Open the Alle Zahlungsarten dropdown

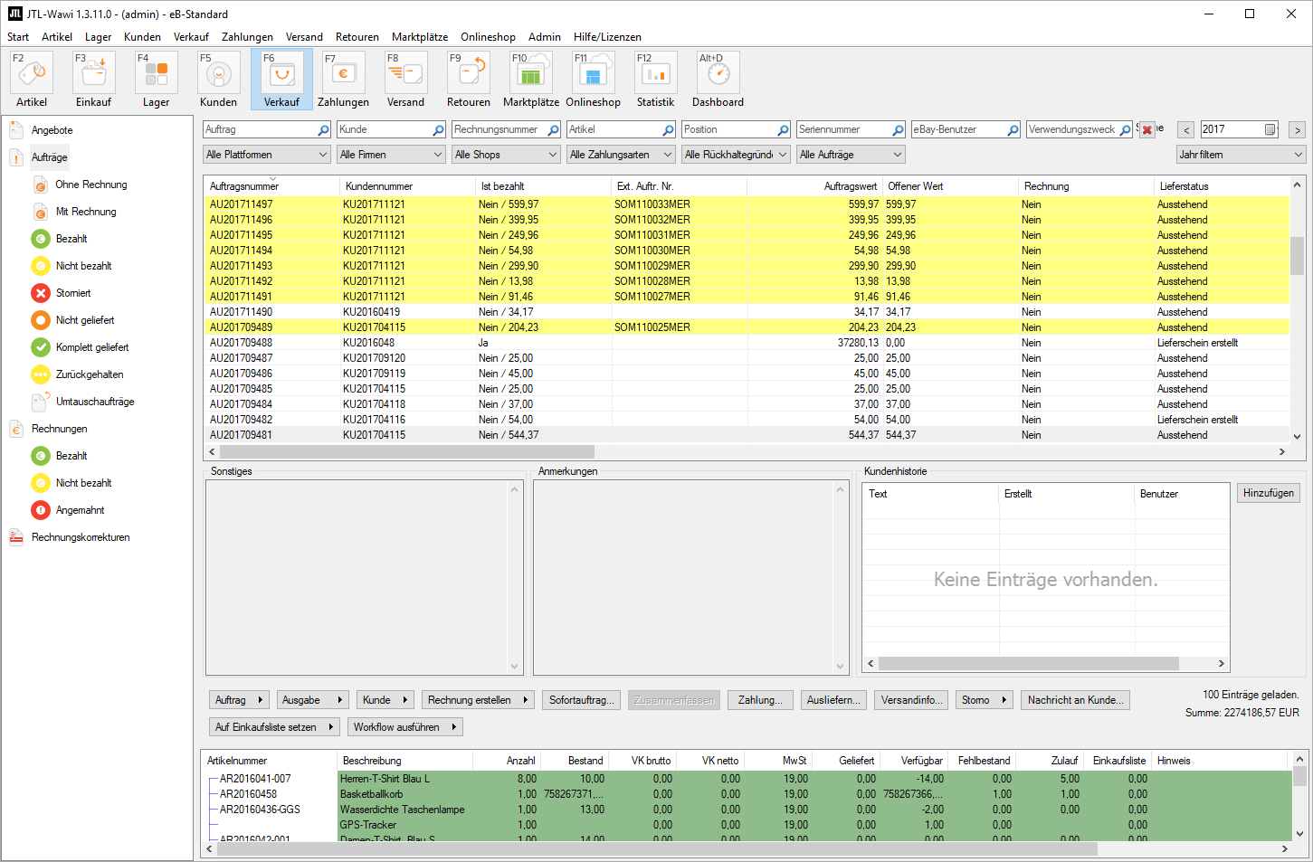621,155
